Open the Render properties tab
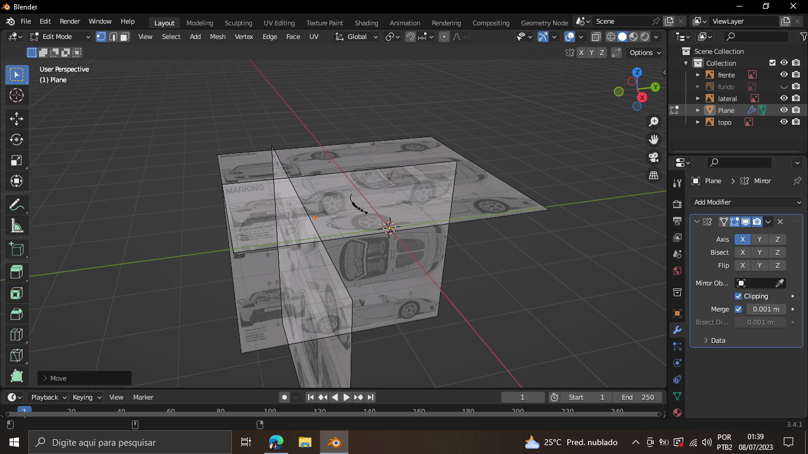This screenshot has height=454, width=808. coord(677,204)
